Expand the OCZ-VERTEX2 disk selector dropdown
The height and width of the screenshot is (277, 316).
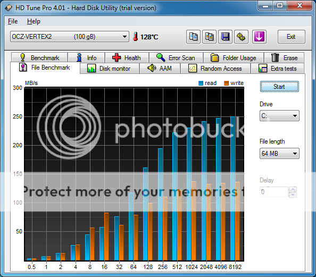(x=70, y=37)
